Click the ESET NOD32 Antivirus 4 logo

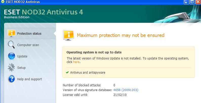pos(44,13)
